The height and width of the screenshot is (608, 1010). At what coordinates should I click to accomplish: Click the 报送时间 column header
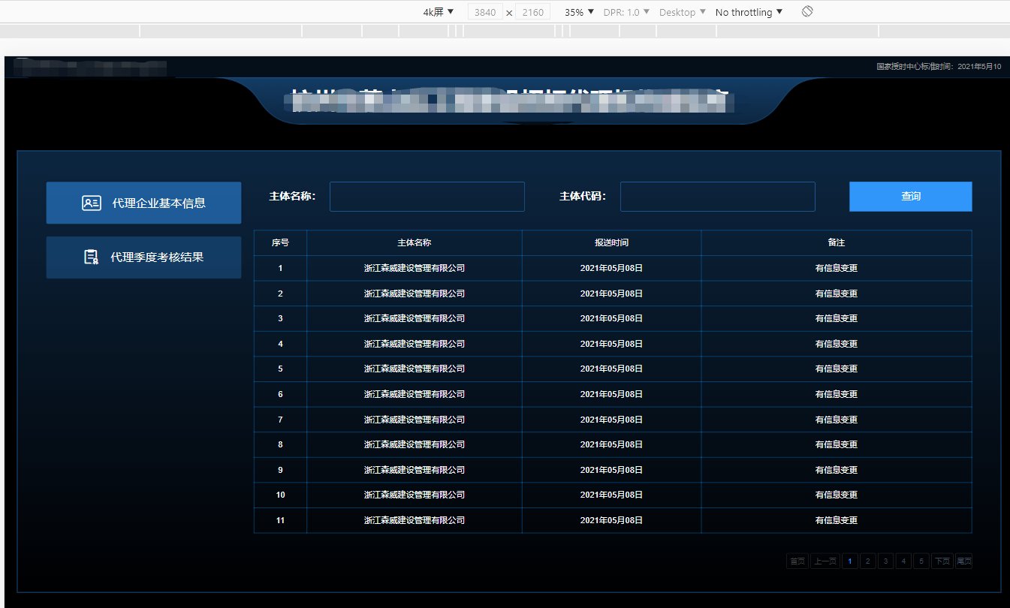point(612,242)
